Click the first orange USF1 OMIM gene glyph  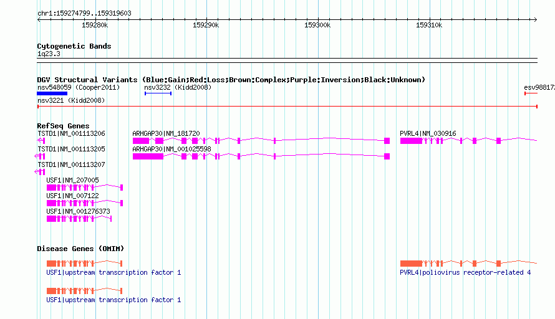click(x=85, y=264)
